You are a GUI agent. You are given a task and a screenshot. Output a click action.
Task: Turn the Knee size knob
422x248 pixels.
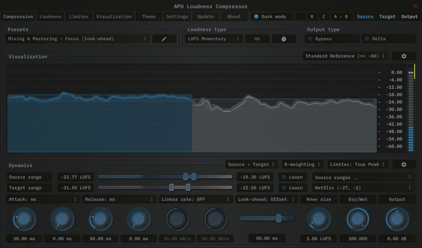[x=318, y=219]
